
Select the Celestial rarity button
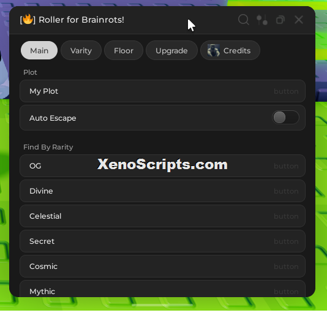(162, 216)
